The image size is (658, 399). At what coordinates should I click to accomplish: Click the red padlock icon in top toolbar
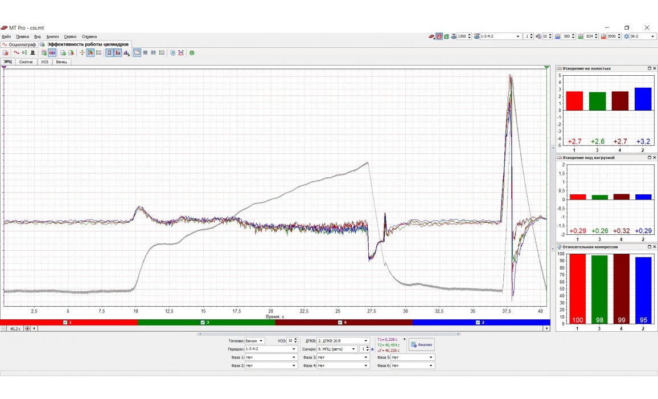coord(439,36)
